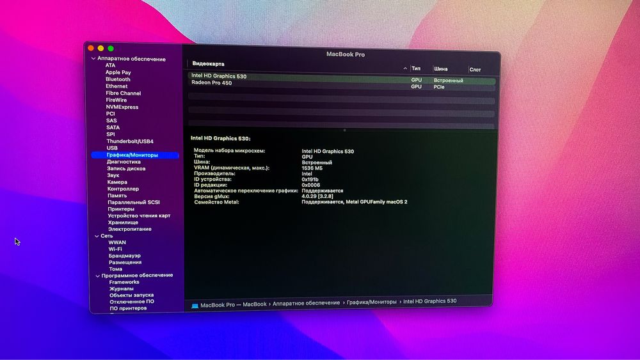The image size is (640, 360).
Task: Click the device ID value 0x191b
Action: coord(310,180)
